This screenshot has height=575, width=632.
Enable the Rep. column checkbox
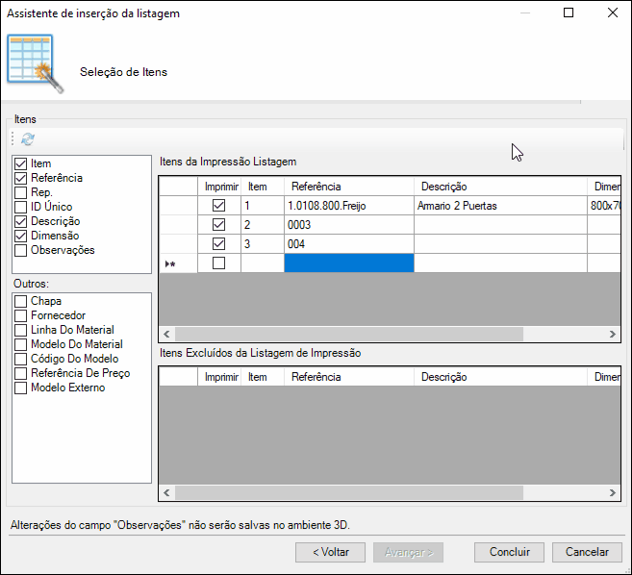click(20, 192)
